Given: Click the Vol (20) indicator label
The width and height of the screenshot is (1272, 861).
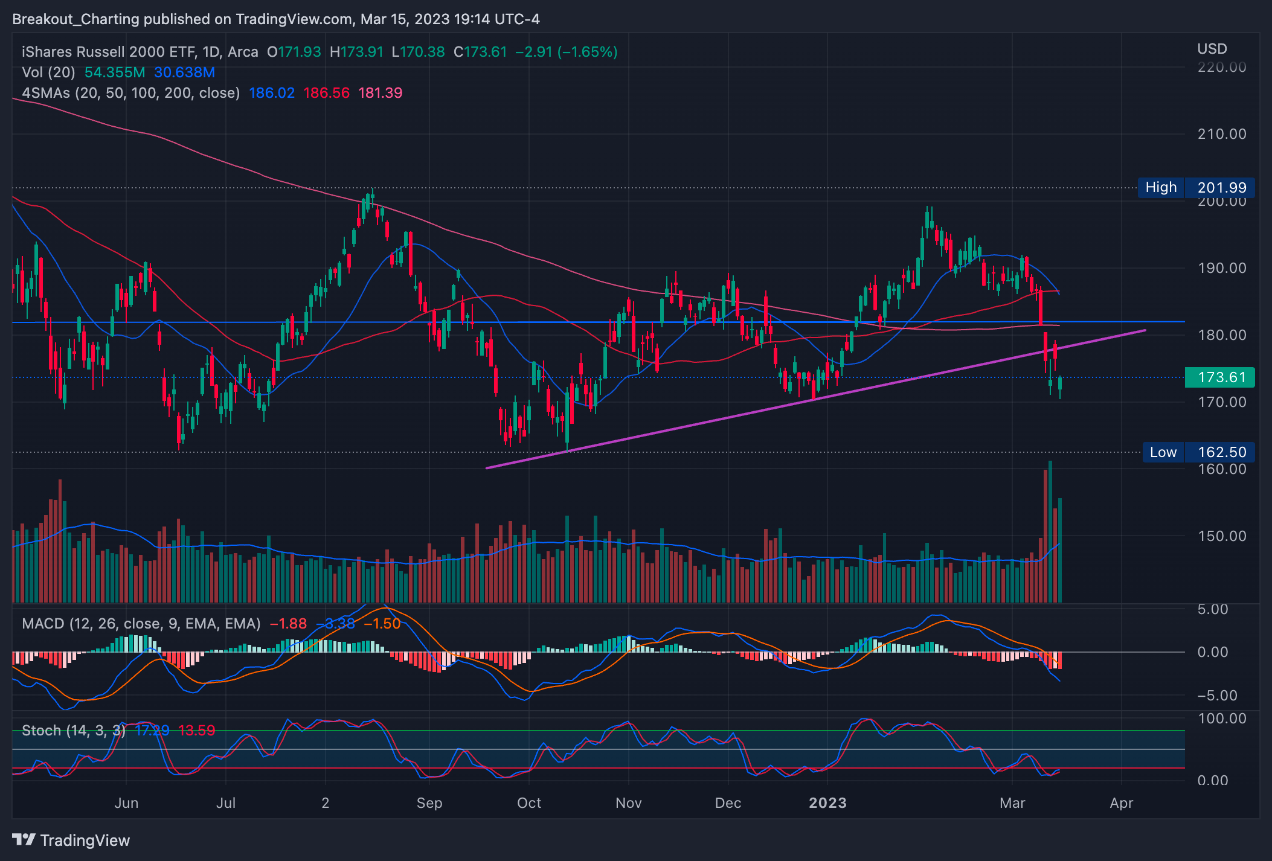Looking at the screenshot, I should click(48, 72).
